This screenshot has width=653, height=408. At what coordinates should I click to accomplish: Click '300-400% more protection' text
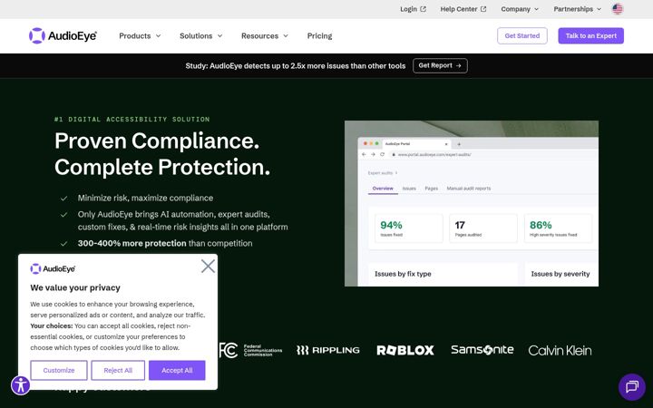pyautogui.click(x=132, y=243)
